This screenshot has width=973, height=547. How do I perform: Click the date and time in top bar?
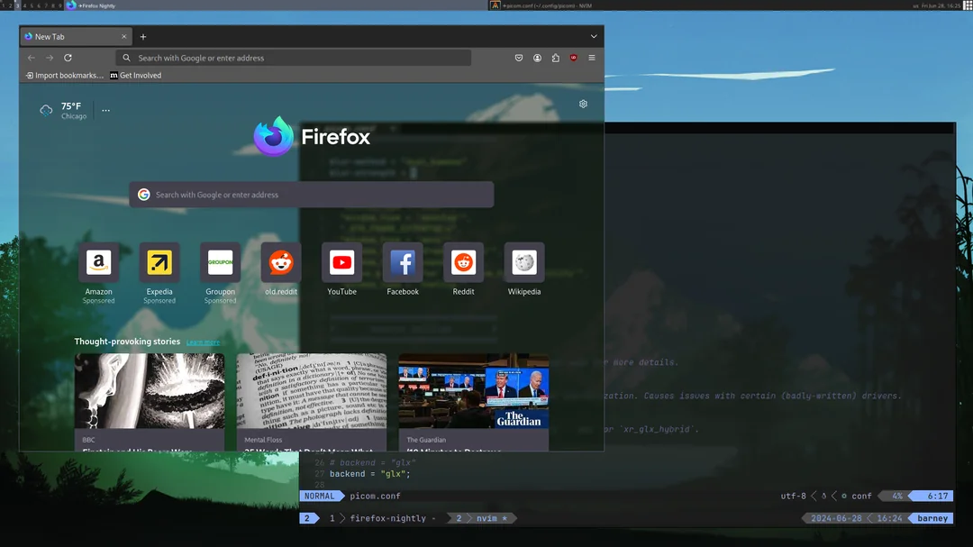[941, 5]
